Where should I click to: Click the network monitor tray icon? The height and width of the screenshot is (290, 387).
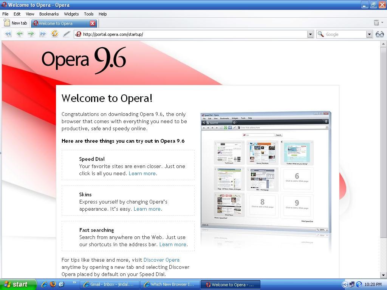click(x=352, y=285)
